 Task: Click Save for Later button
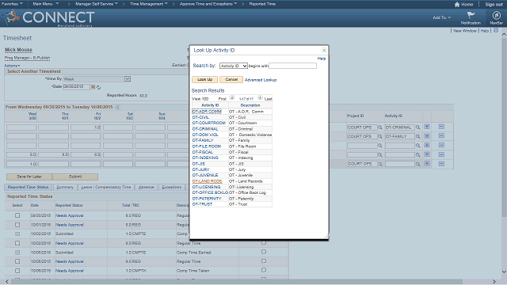click(29, 177)
